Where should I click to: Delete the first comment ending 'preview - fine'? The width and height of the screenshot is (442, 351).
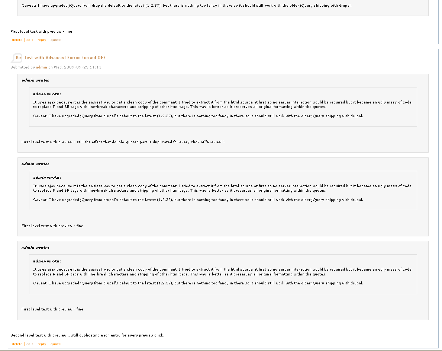(x=17, y=40)
